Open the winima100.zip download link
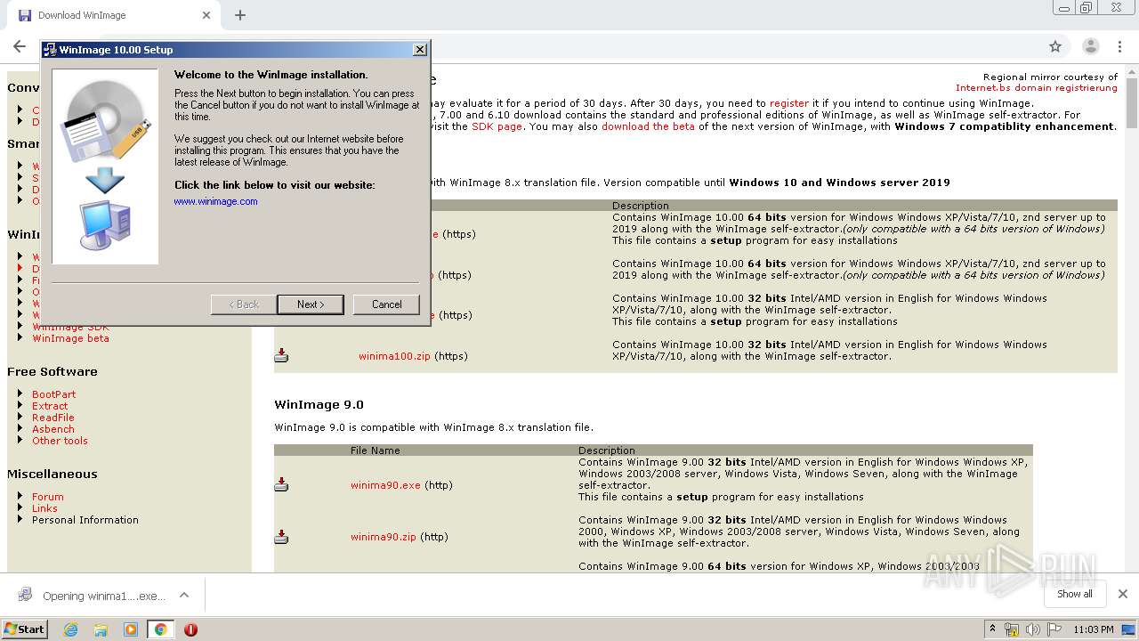The width and height of the screenshot is (1139, 641). [394, 356]
